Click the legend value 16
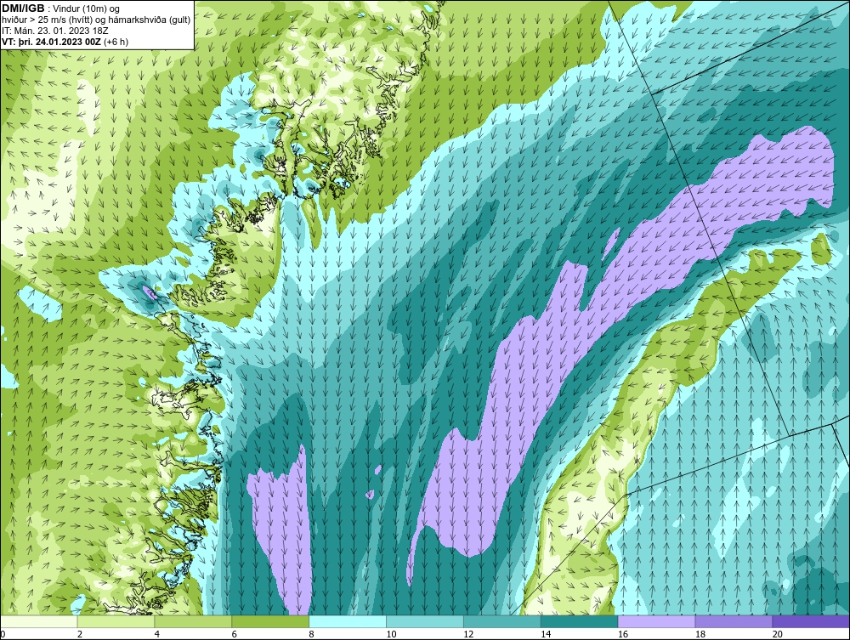The height and width of the screenshot is (640, 850). [623, 634]
